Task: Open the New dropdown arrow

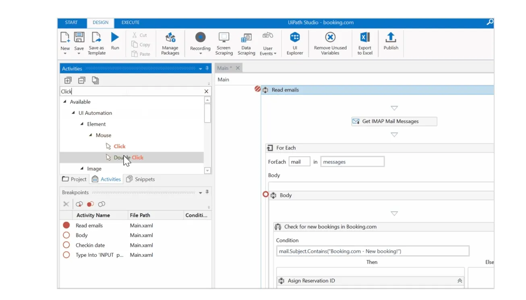Action: click(65, 53)
